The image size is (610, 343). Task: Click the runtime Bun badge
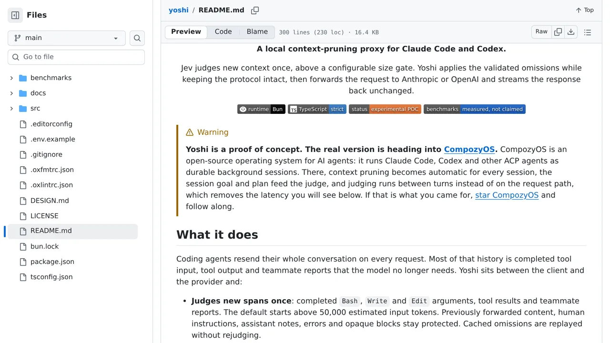[261, 109]
